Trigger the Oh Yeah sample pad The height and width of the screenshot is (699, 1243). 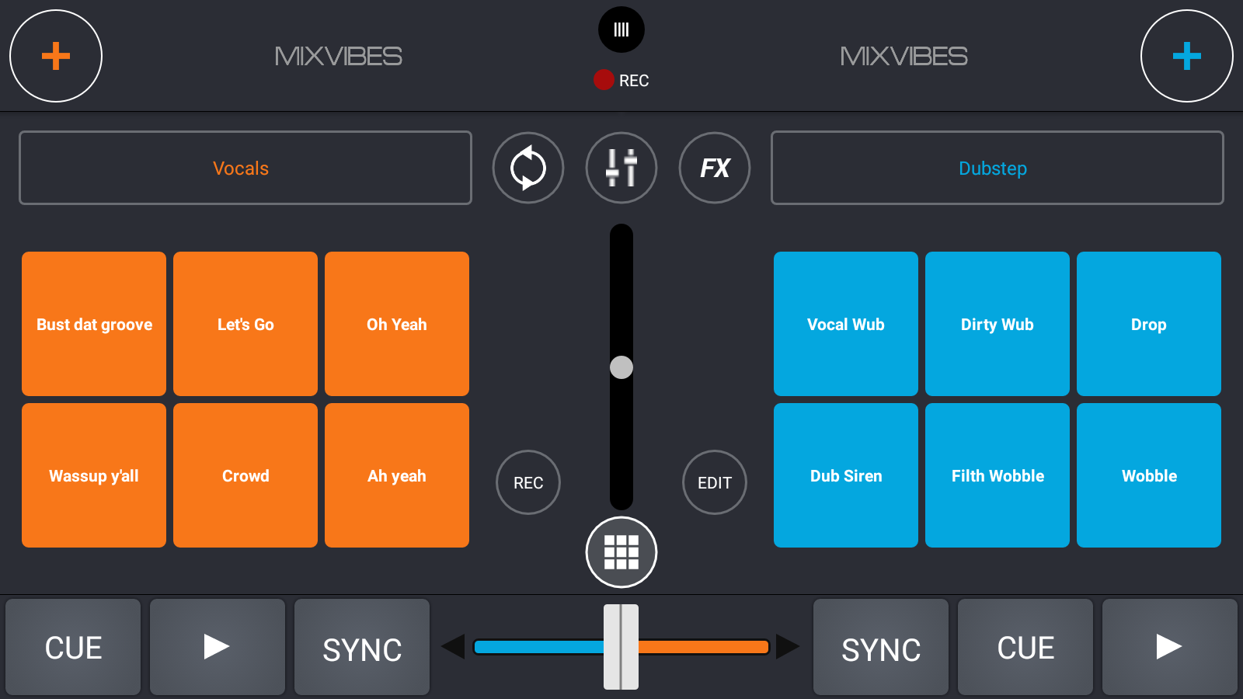click(397, 324)
